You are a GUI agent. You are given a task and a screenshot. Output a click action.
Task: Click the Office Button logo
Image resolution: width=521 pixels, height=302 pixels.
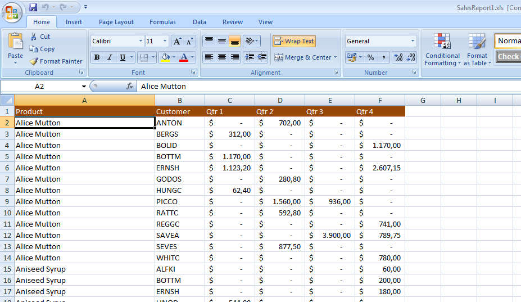[12, 12]
